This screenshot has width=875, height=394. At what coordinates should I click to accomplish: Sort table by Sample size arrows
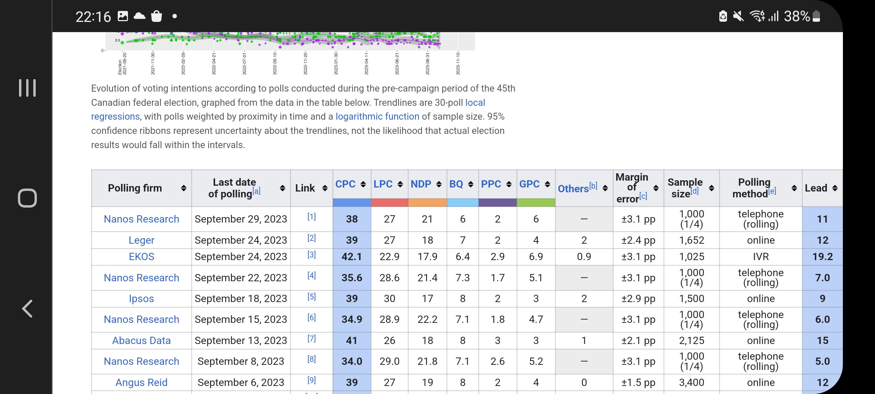click(711, 188)
